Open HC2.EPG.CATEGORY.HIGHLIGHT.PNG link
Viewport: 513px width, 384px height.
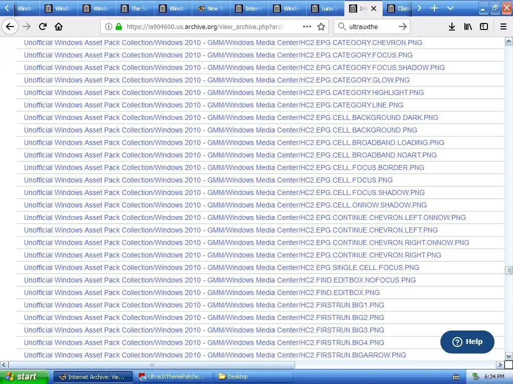[x=224, y=92]
